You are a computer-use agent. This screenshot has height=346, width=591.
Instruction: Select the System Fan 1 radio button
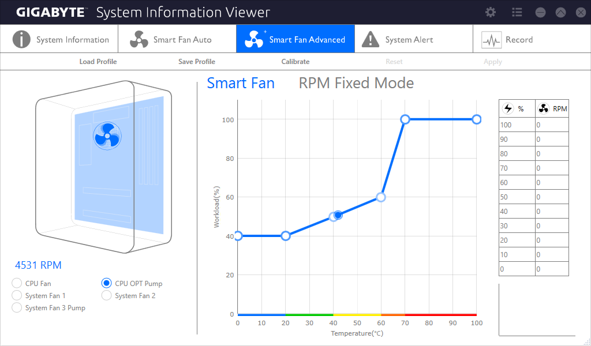(17, 295)
